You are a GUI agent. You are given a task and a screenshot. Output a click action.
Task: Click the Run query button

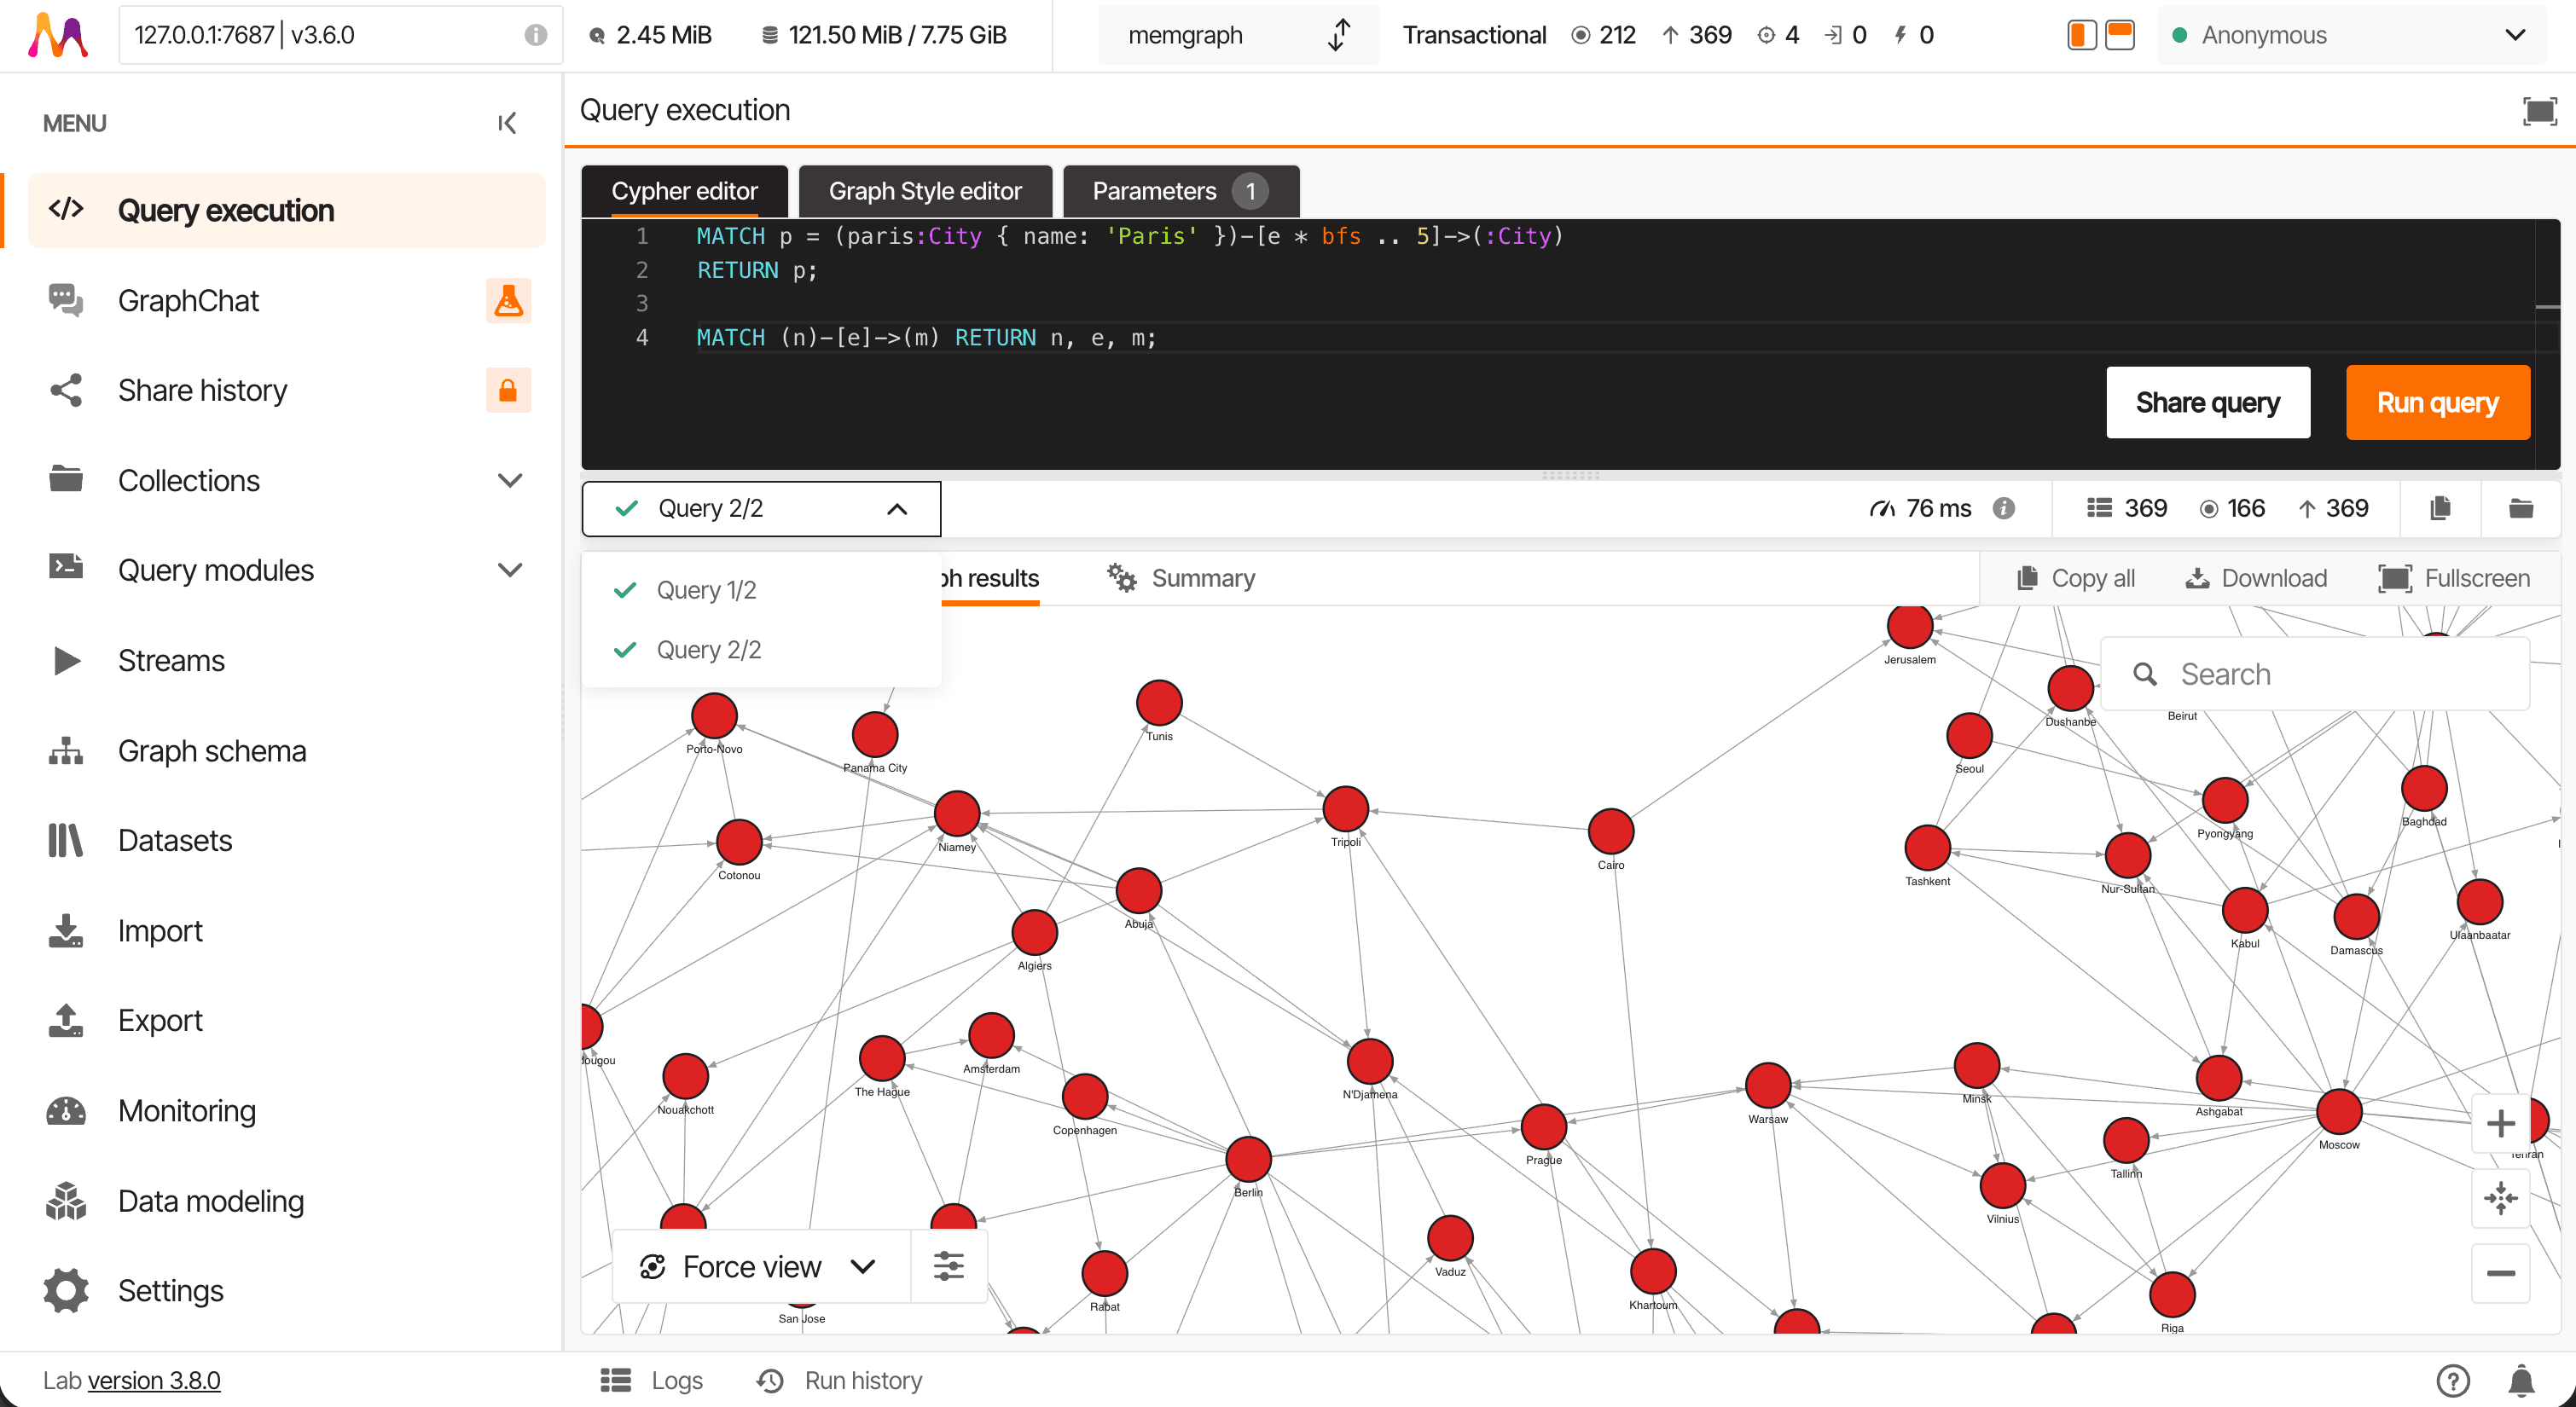[2437, 402]
